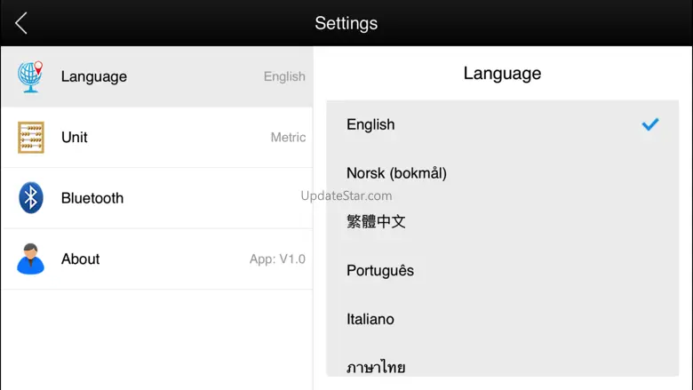Image resolution: width=693 pixels, height=390 pixels.
Task: Click the Language globe icon
Action: click(x=31, y=77)
